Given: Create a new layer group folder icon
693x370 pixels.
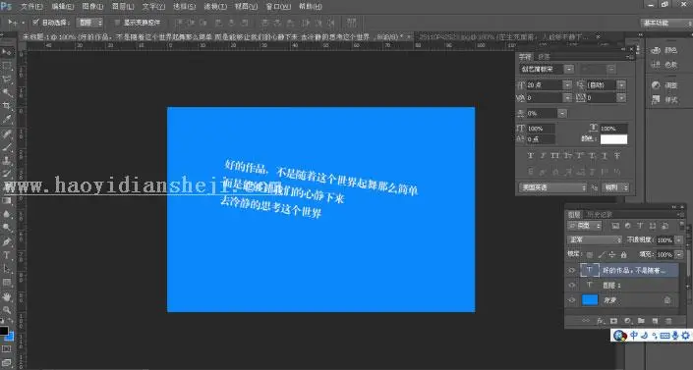Looking at the screenshot, I should click(x=641, y=321).
